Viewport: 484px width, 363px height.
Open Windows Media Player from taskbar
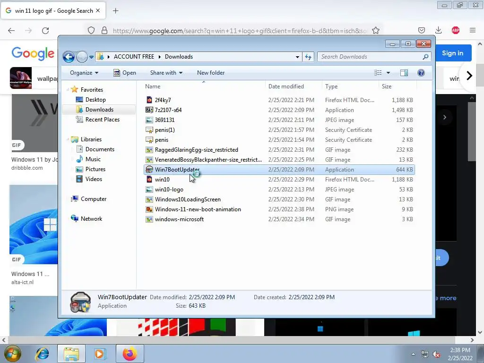point(99,354)
